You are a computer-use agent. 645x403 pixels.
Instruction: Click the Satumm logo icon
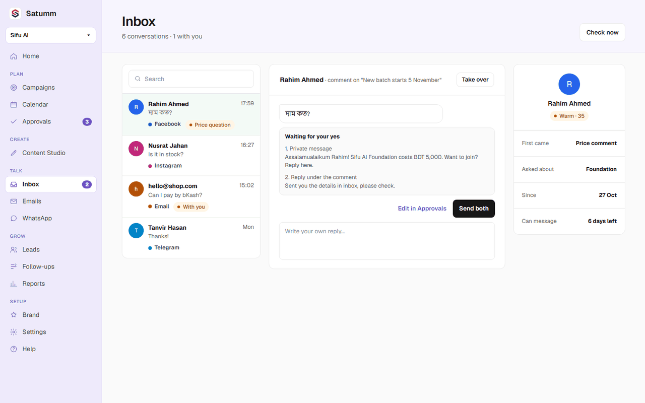15,14
